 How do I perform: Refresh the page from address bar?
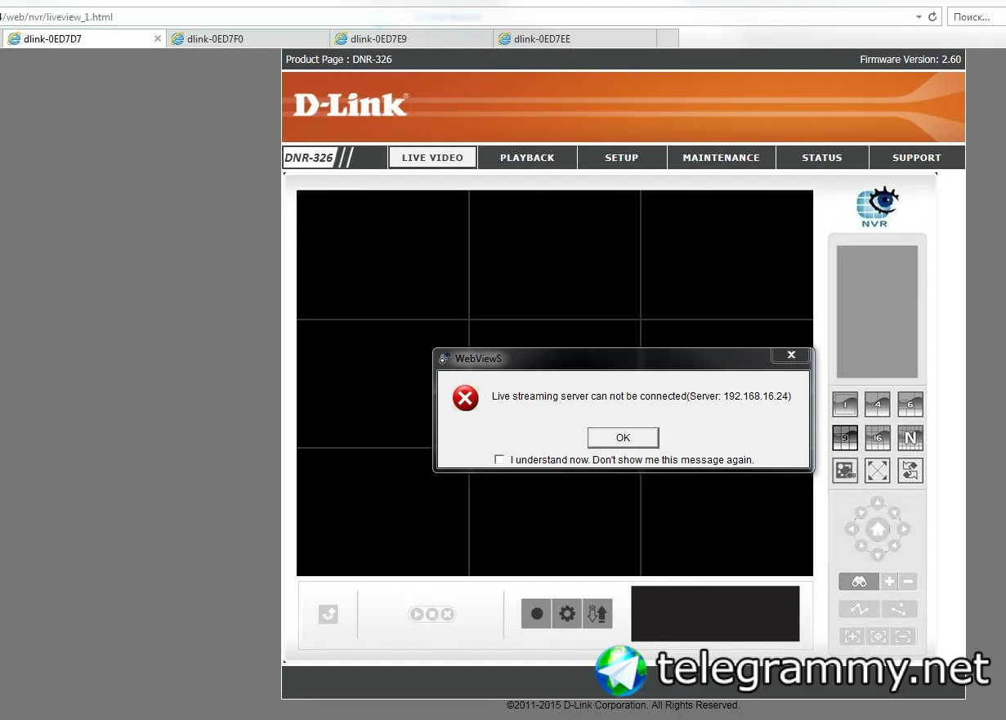pyautogui.click(x=932, y=16)
